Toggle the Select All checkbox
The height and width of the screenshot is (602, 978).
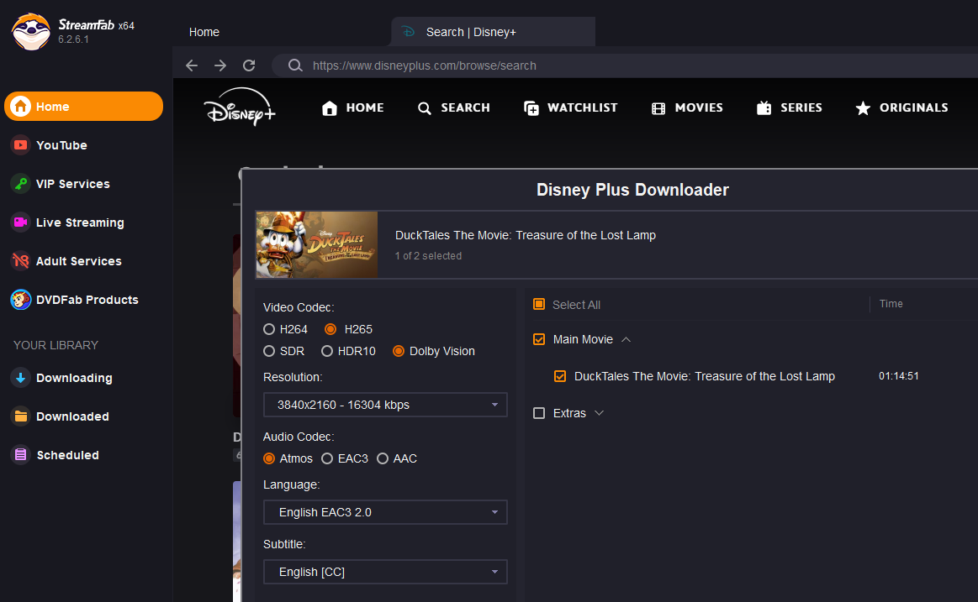(539, 305)
